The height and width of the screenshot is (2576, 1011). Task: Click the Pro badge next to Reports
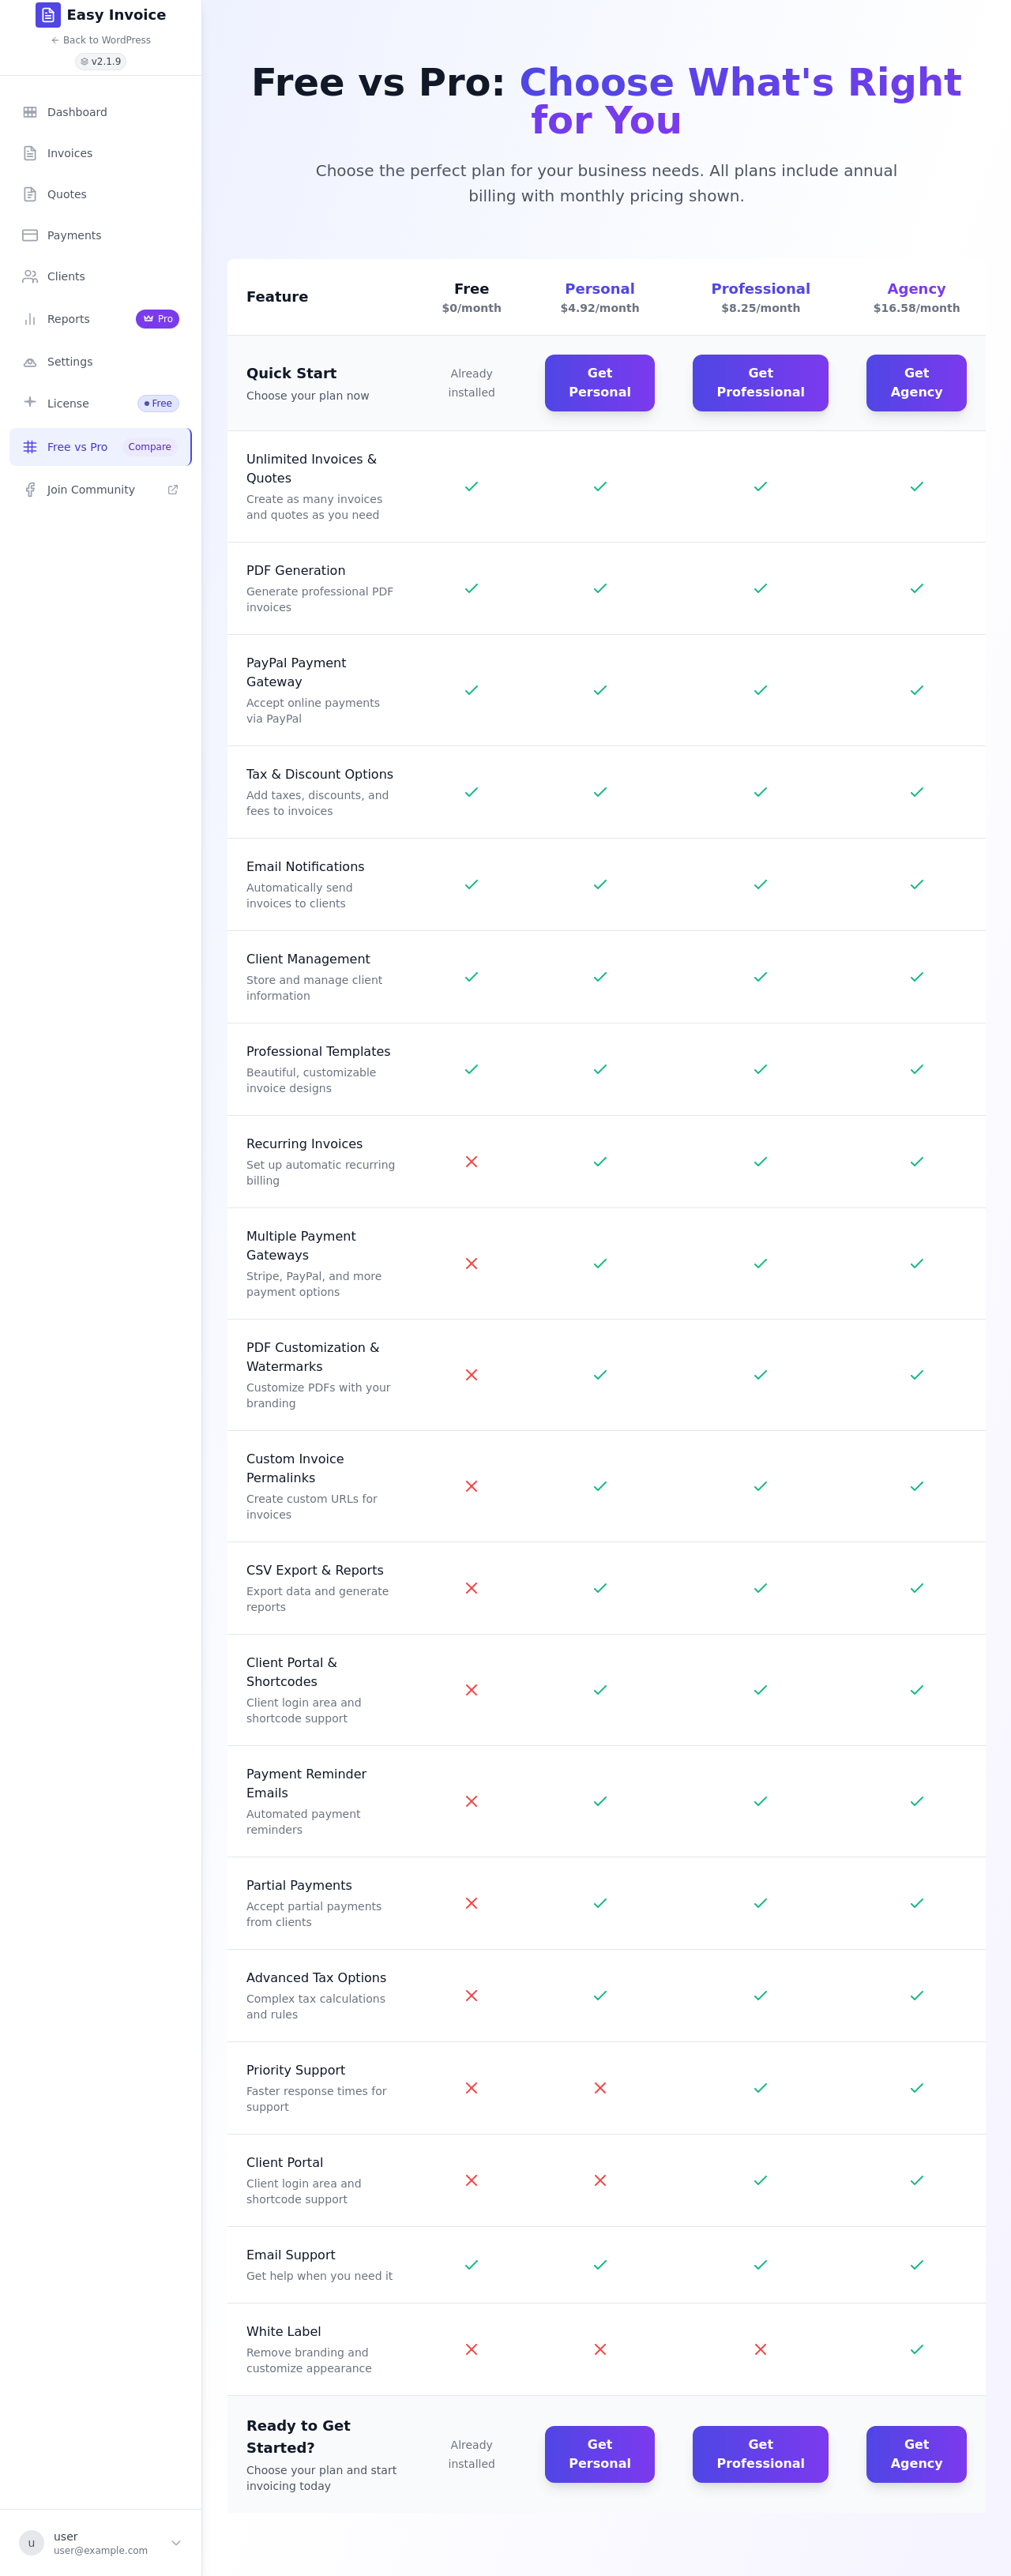(x=157, y=319)
